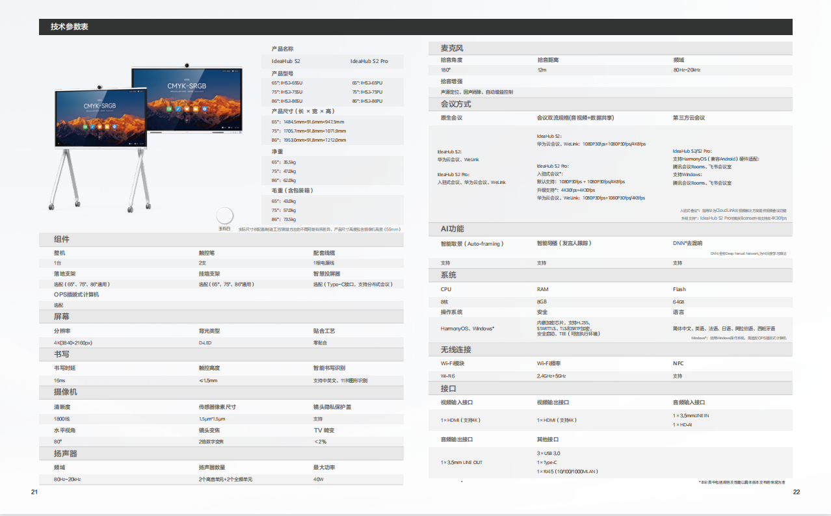Select the '40W' max power value
This screenshot has width=831, height=516.
pyautogui.click(x=318, y=480)
